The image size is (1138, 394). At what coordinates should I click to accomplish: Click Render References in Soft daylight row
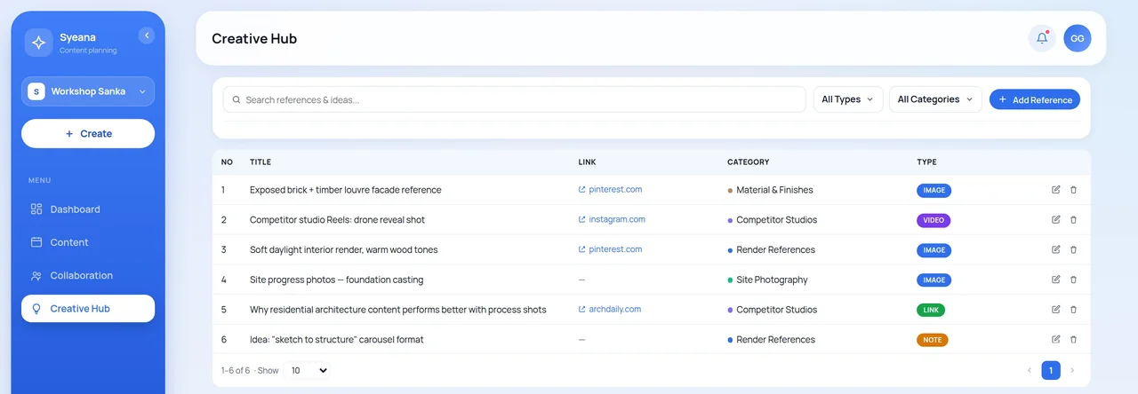(772, 249)
